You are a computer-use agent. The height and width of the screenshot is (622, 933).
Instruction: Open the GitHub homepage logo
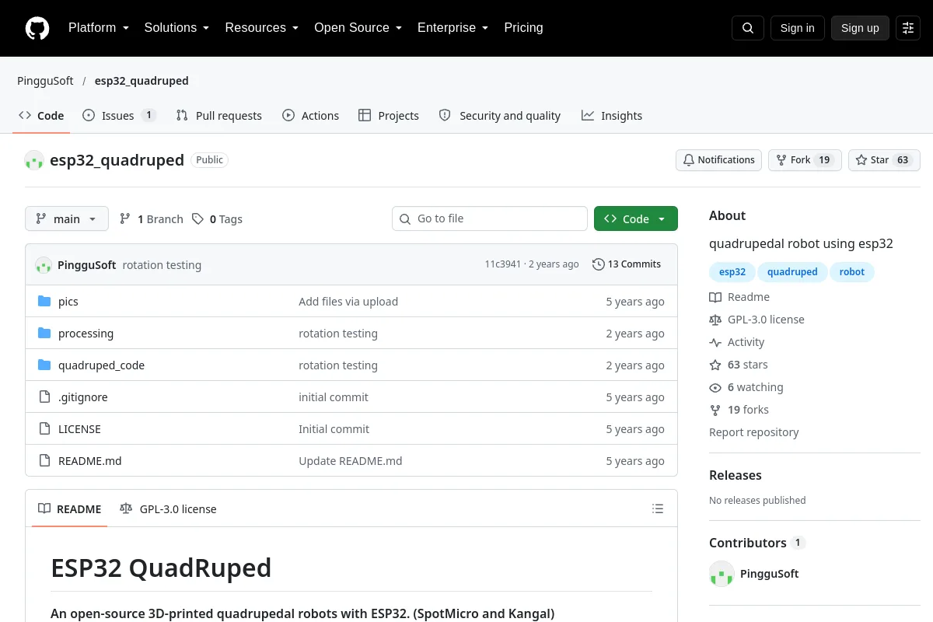point(37,28)
